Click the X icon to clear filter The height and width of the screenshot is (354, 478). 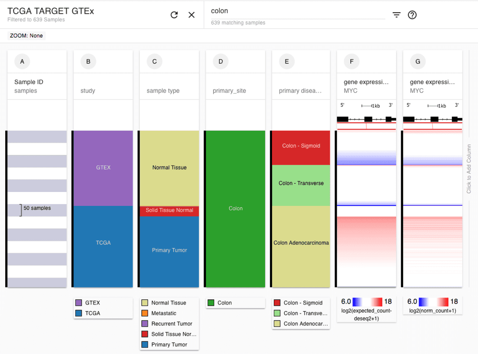(192, 15)
